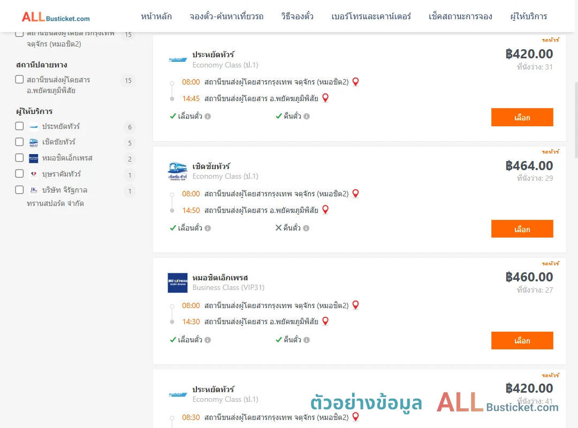Select the ฿420.00 ประหยัดทัวร์ trip button
This screenshot has height=428, width=578.
click(522, 117)
